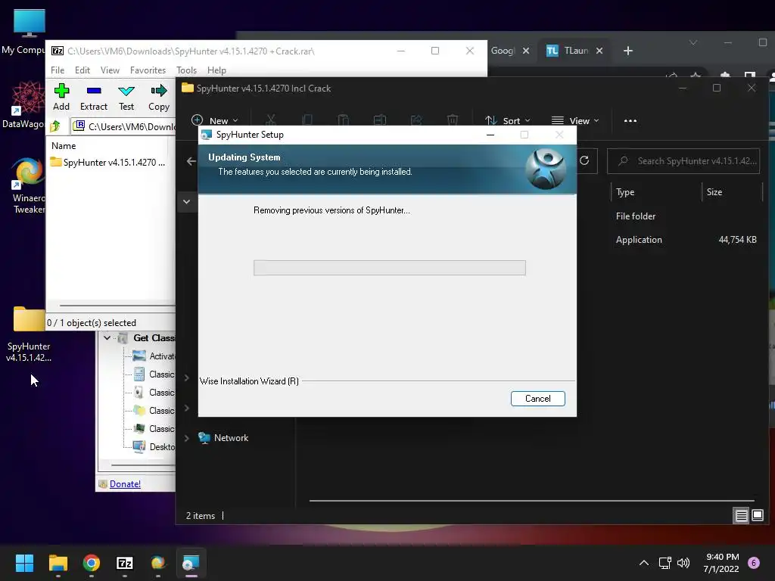Go up one folder in 7-Zip

55,126
